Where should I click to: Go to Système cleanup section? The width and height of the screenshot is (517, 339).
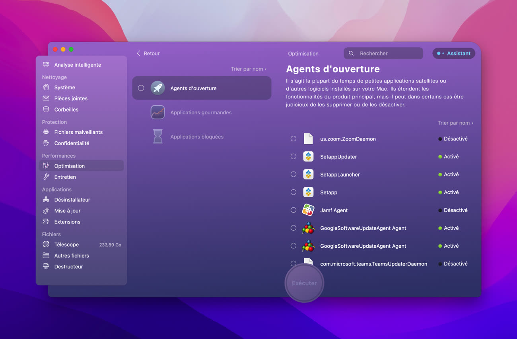click(82, 87)
